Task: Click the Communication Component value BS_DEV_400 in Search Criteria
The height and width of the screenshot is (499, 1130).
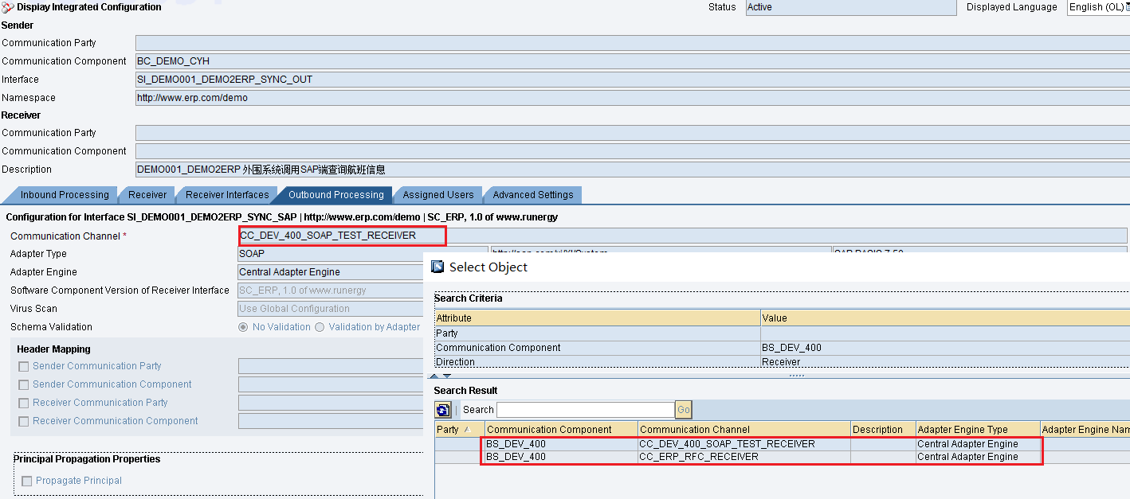Action: click(945, 348)
